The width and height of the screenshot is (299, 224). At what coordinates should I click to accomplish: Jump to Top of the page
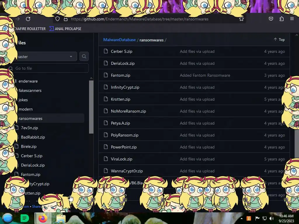[279, 39]
